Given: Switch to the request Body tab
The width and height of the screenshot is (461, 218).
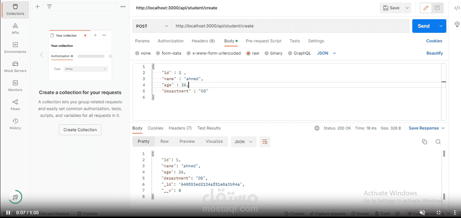Looking at the screenshot, I should [231, 41].
